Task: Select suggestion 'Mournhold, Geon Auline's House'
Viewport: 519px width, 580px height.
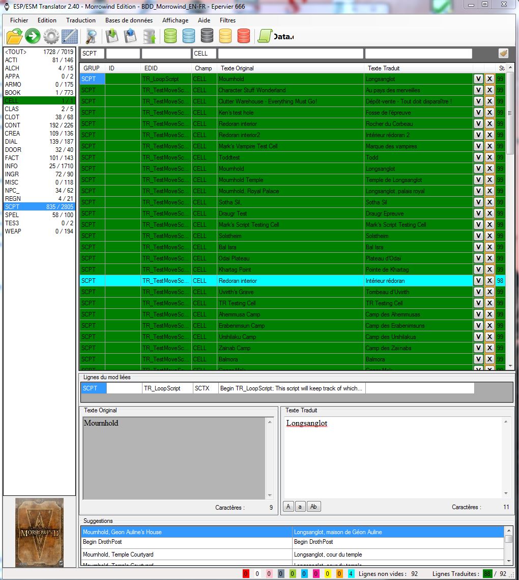Action: pos(186,532)
